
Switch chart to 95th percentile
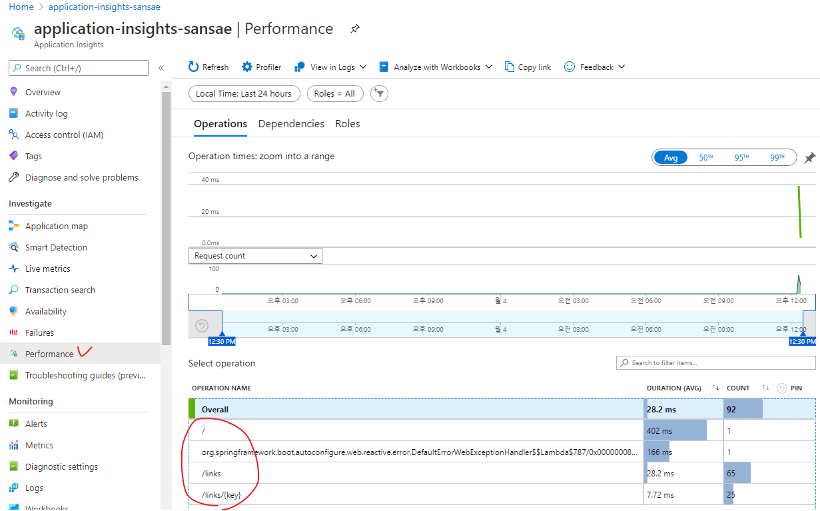pos(741,158)
